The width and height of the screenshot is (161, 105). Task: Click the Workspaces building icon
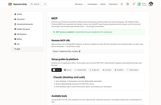[x=15, y=34]
